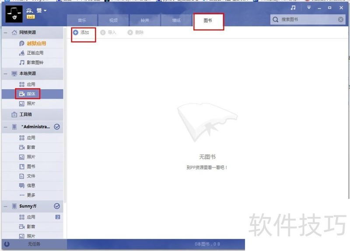Toggle the checkmark next to Sunny device
The image size is (350, 251).
point(57,206)
